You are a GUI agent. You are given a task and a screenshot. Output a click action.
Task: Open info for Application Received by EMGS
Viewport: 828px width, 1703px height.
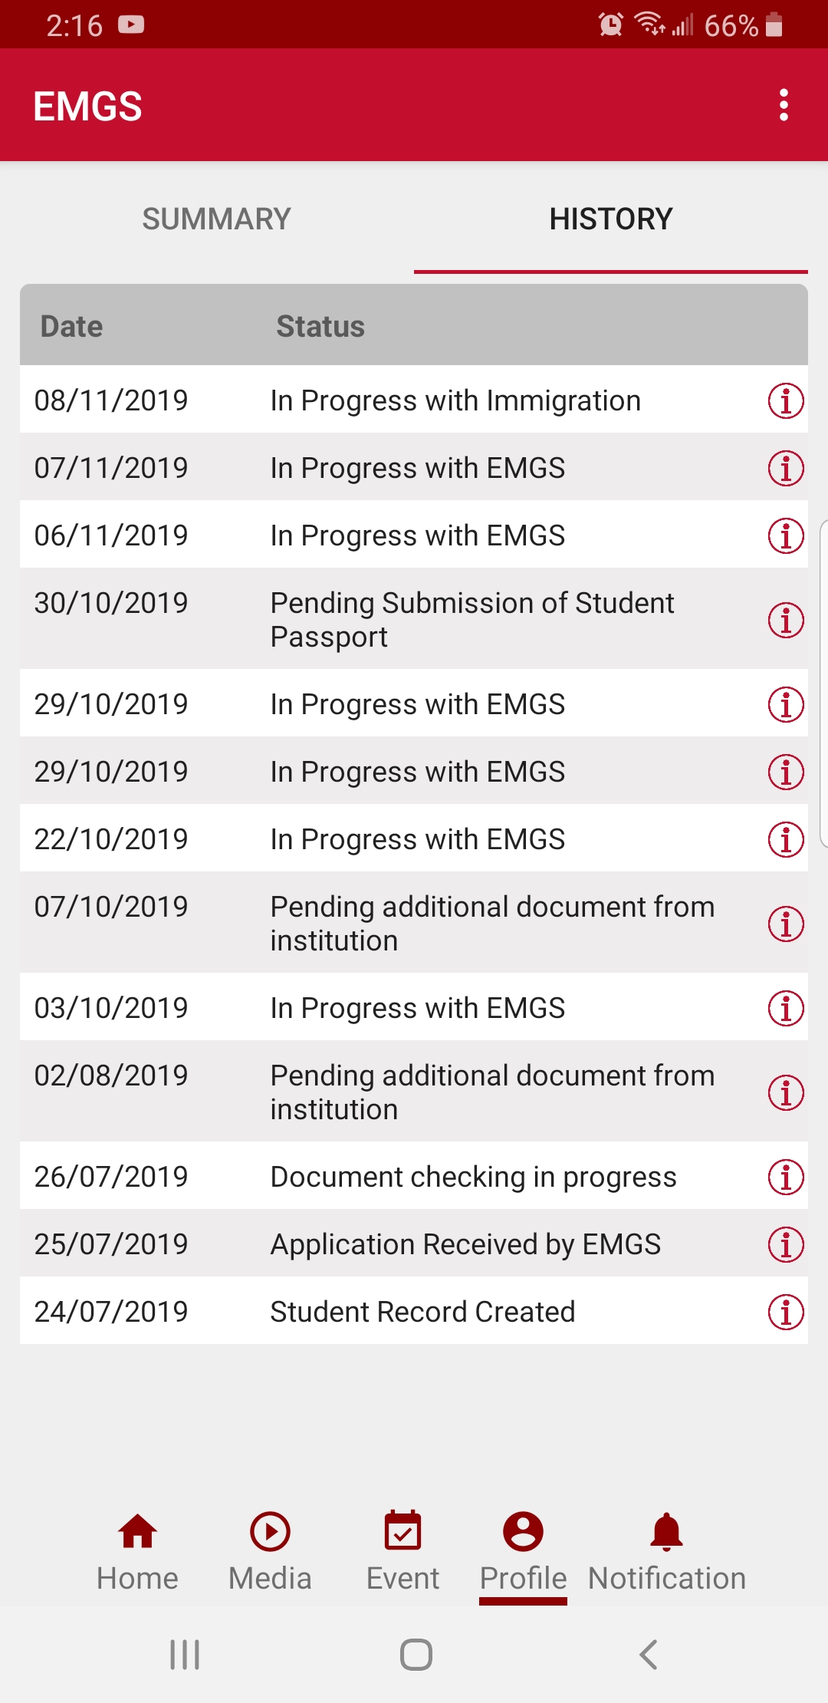[786, 1244]
